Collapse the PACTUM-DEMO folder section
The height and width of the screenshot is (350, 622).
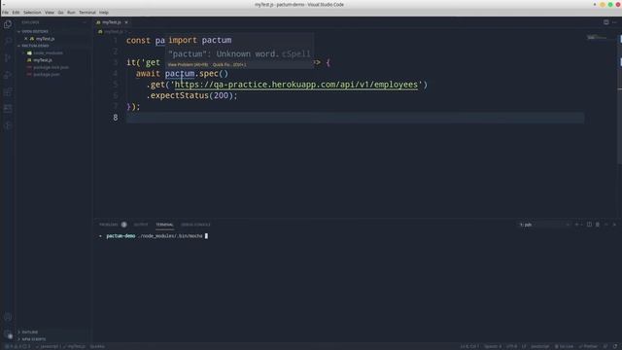[35, 46]
